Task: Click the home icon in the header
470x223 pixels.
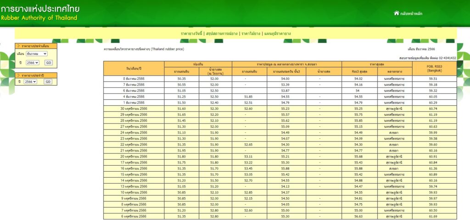Action: [x=397, y=13]
